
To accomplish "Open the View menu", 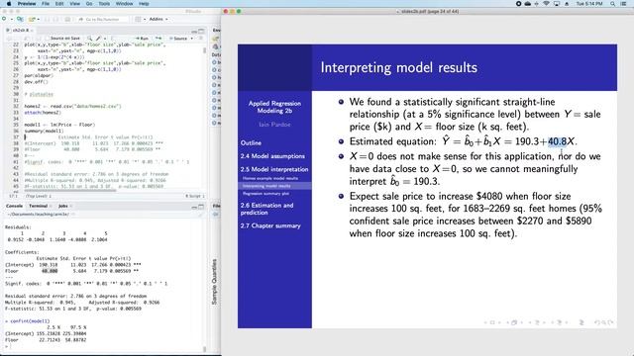I will [x=75, y=4].
